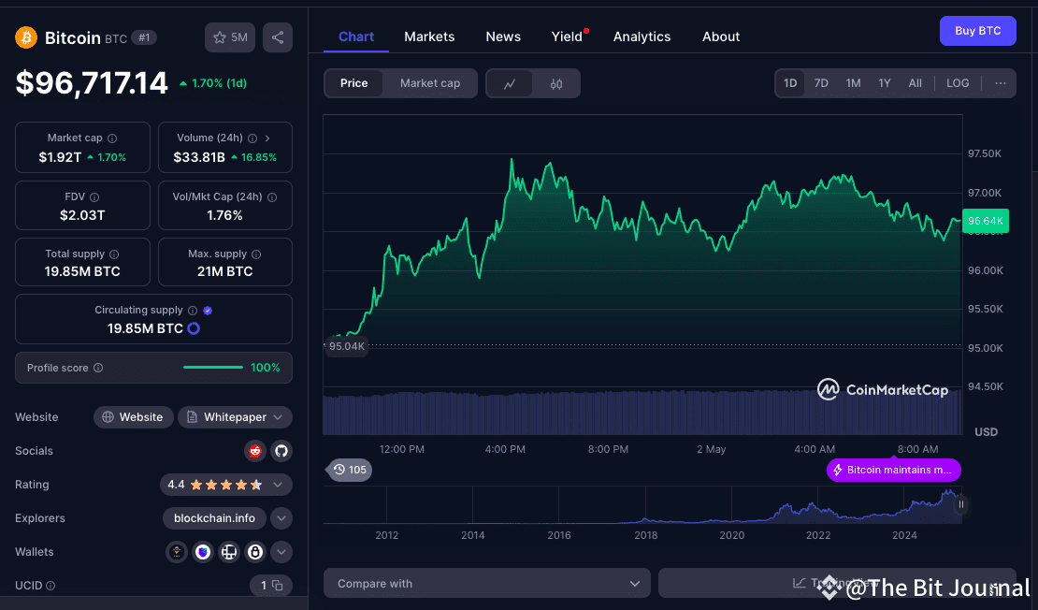
Task: Set chart range to 7D
Action: point(821,83)
